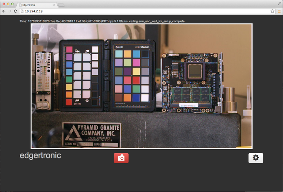Select the Edgertronic browser tab
This screenshot has width=283, height=192.
[x=36, y=5]
